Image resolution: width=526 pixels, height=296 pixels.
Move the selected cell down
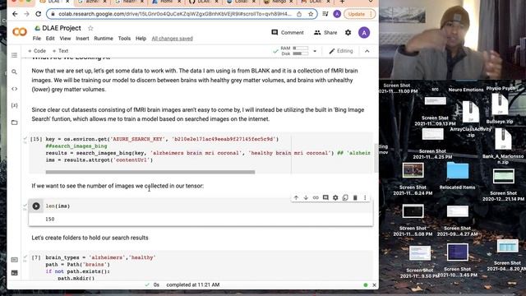pyautogui.click(x=306, y=197)
